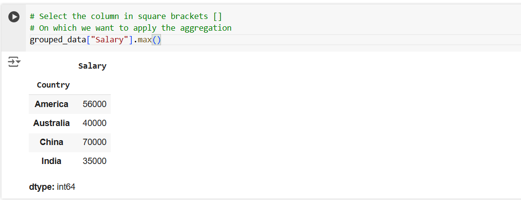Click the 70000 salary value
This screenshot has width=521, height=200.
tap(95, 142)
